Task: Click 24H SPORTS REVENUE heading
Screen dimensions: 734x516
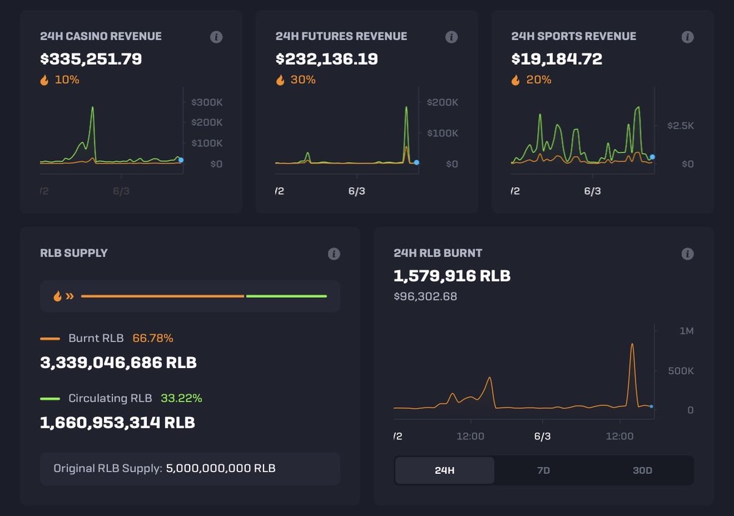Action: pos(574,36)
